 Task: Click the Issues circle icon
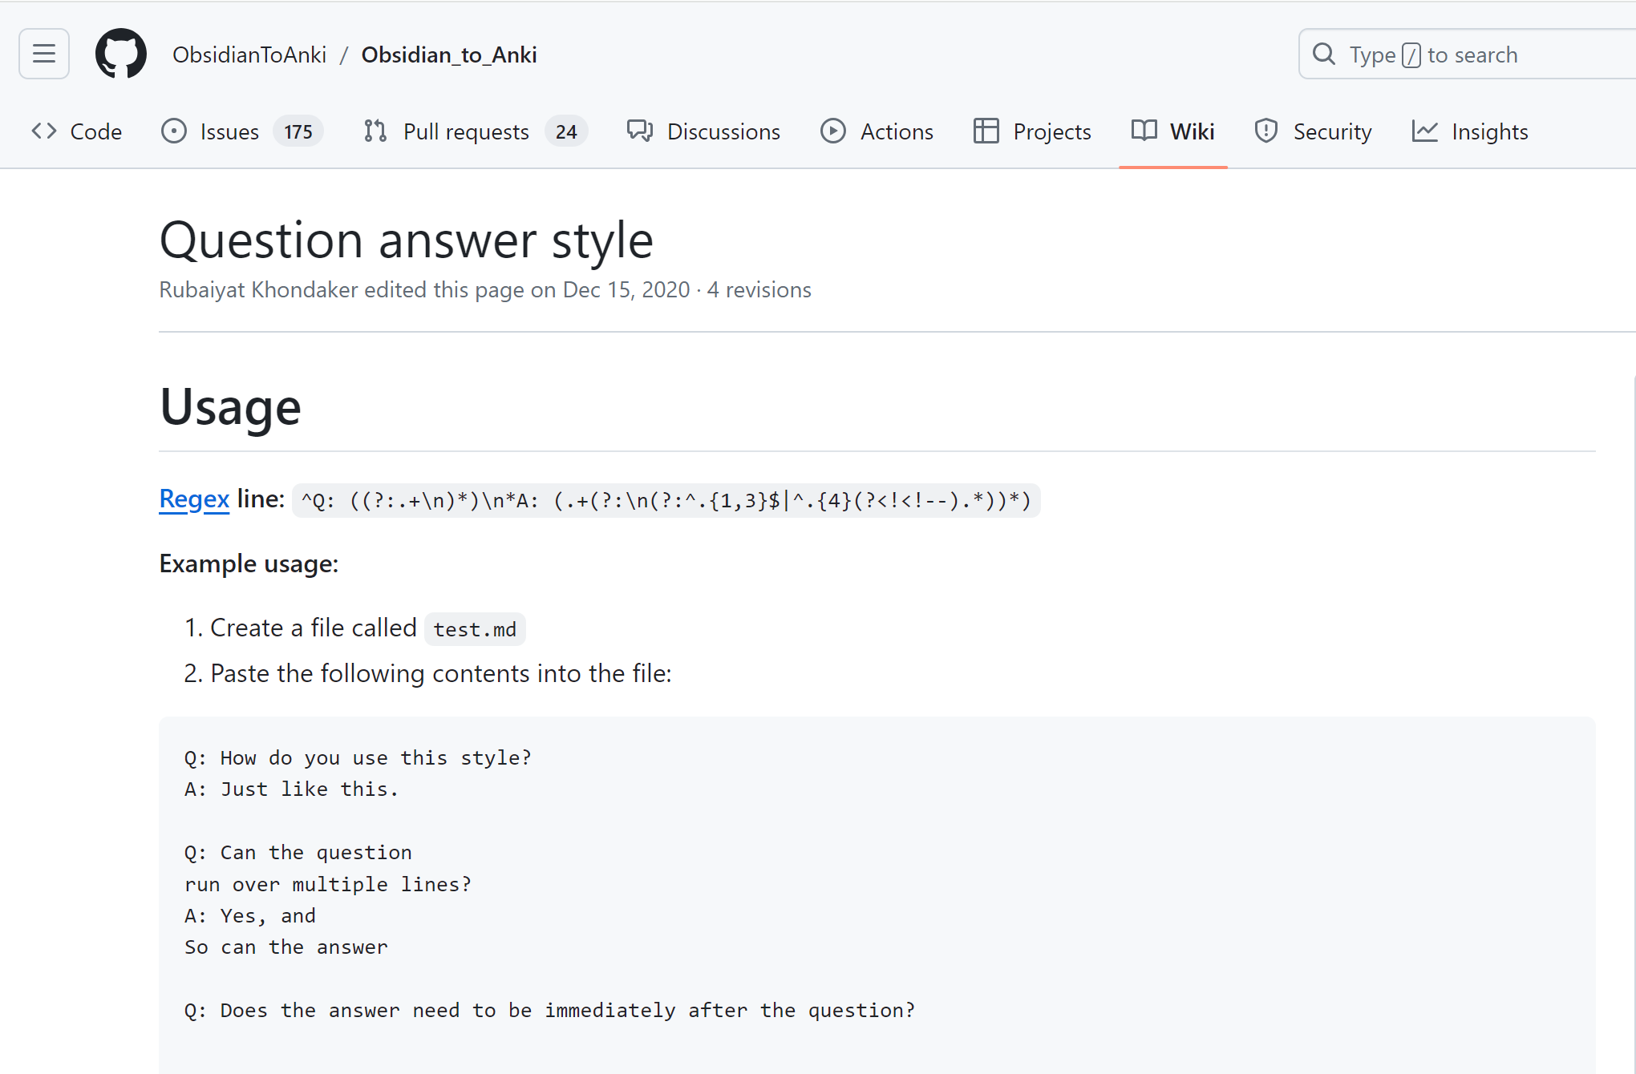pos(173,131)
